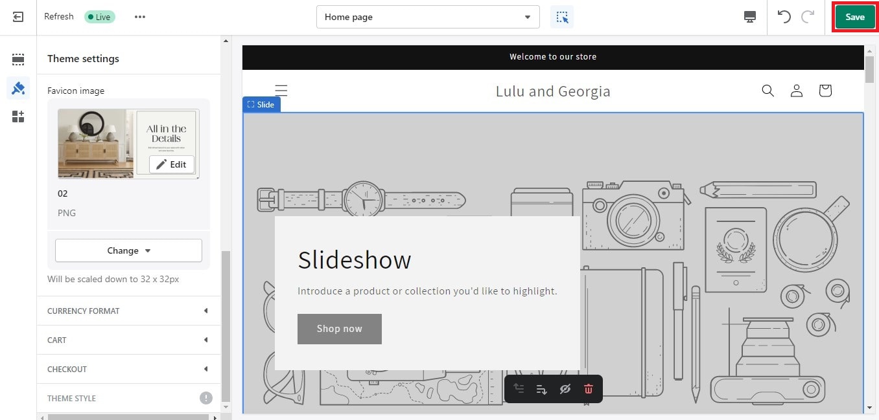Click the exit editor icon
This screenshot has height=420, width=879.
[18, 17]
